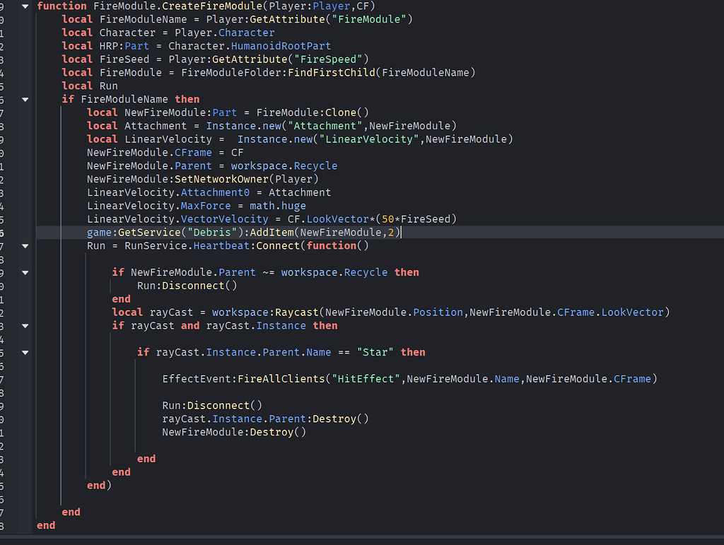
Task: Click the final 'end' closing the function
Action: tap(46, 526)
